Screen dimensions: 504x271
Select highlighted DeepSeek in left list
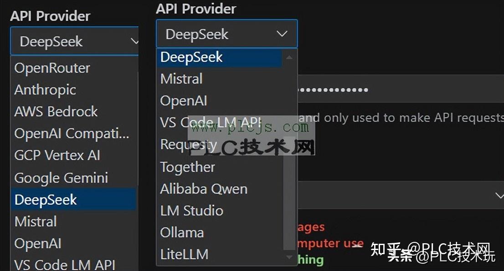[x=74, y=200]
